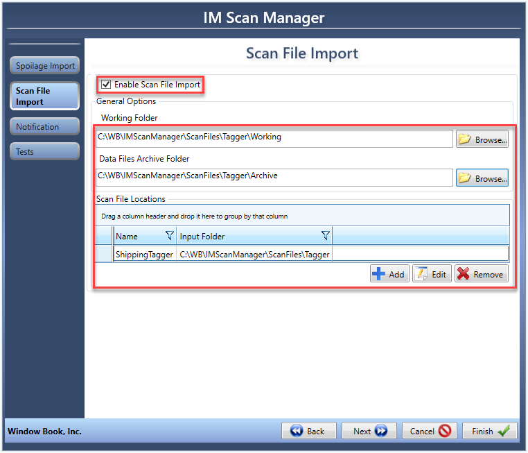
Task: Open the Input Folder column filter
Action: tap(325, 235)
